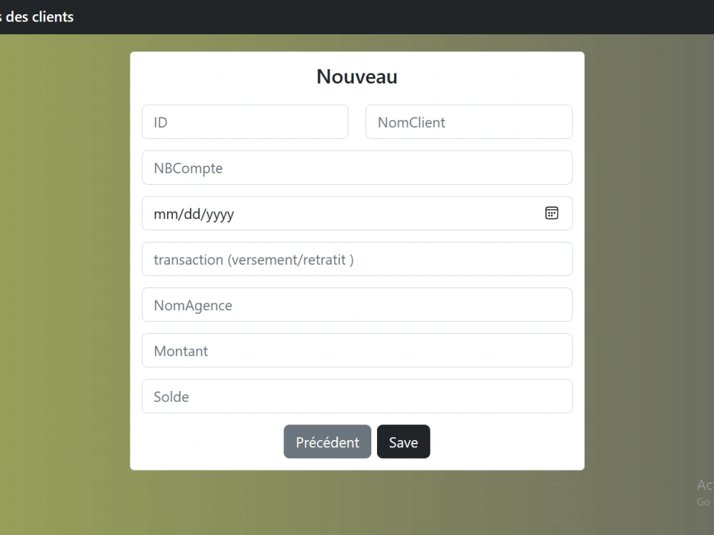Click the NomAgence input field

[x=357, y=305]
